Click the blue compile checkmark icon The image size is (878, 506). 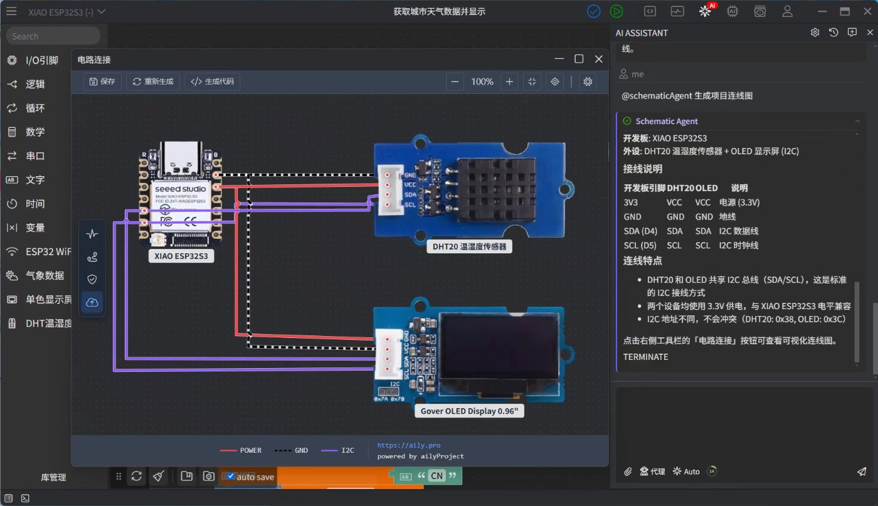pyautogui.click(x=593, y=11)
